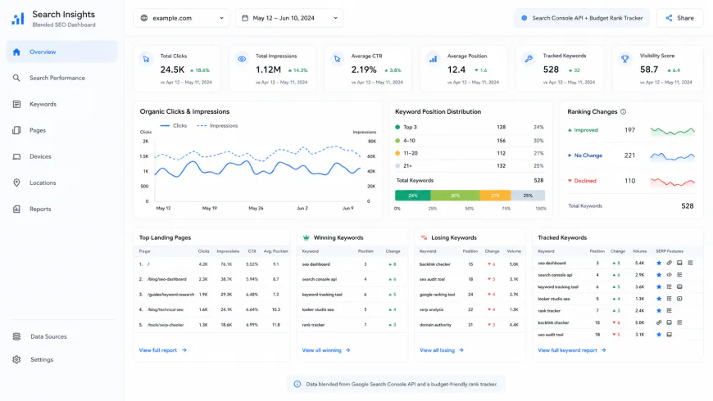Click the Tracked Keywords key icon

pos(529,59)
